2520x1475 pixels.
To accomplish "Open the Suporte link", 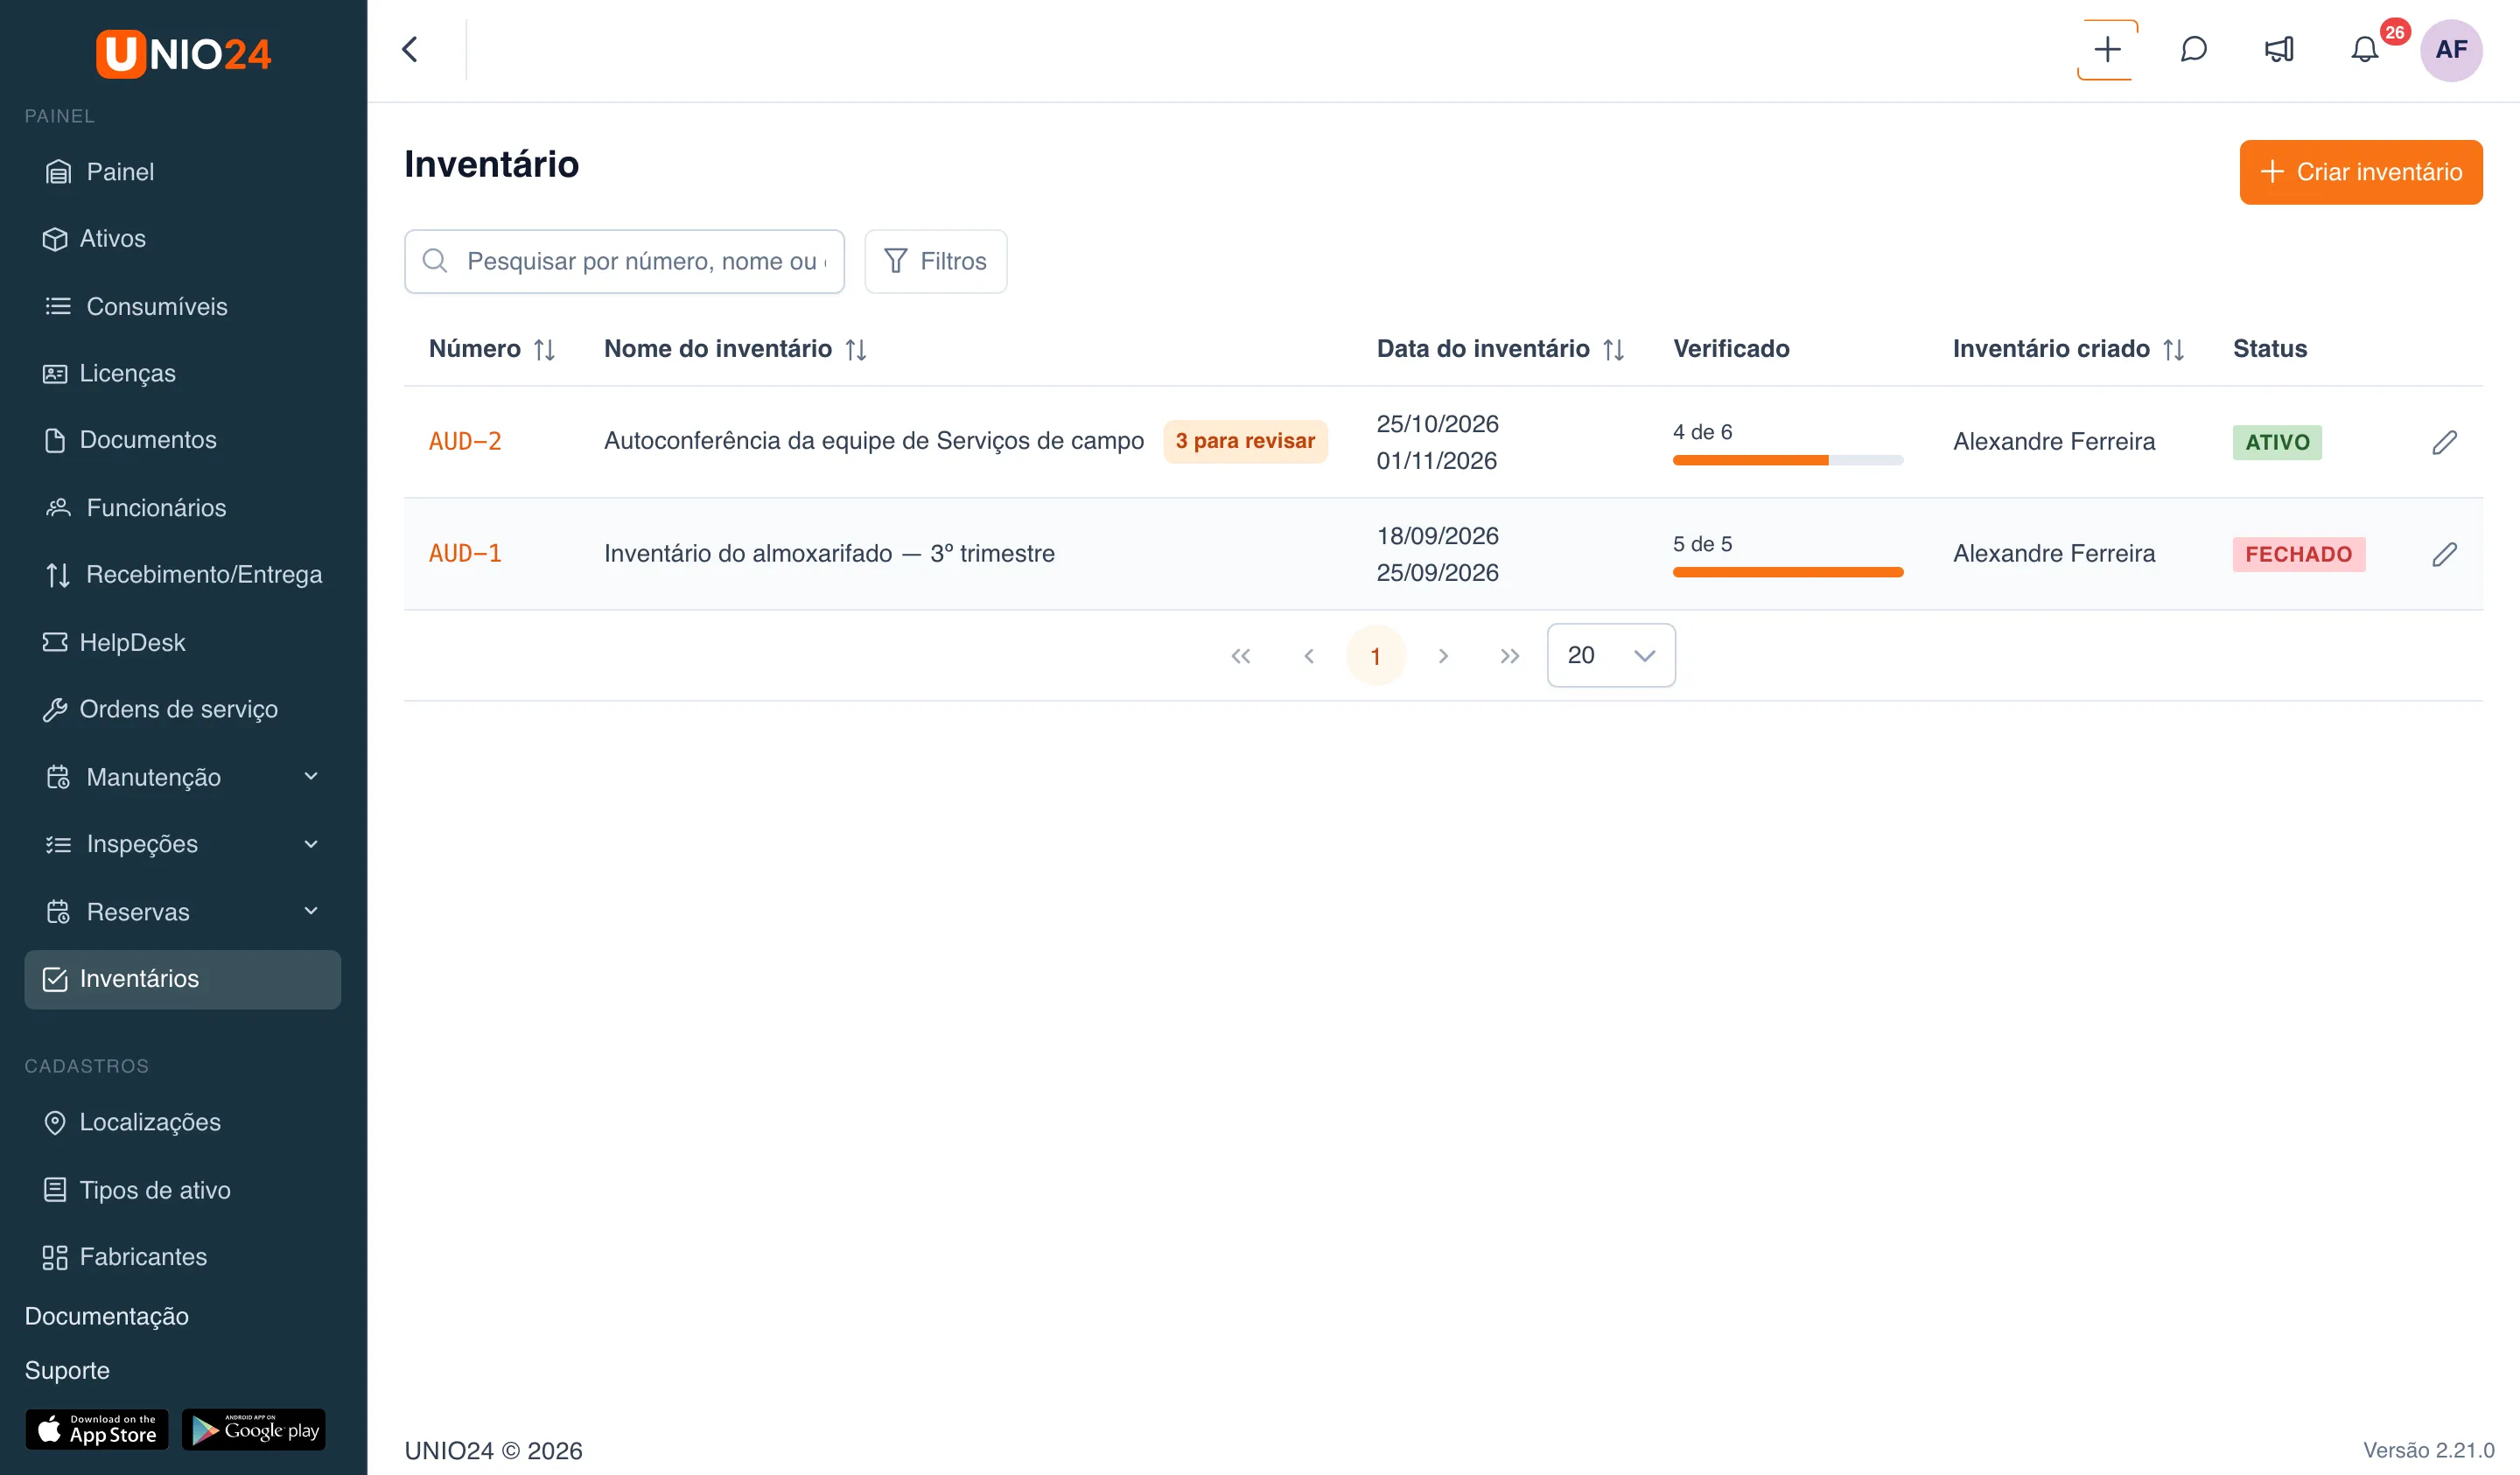I will [x=67, y=1370].
